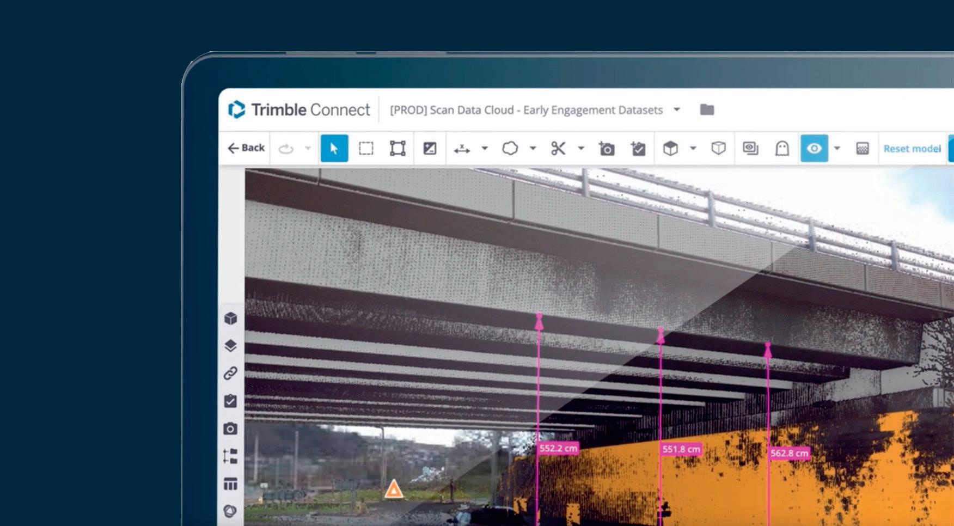Click the Reset model link
The height and width of the screenshot is (526, 954).
(x=912, y=149)
